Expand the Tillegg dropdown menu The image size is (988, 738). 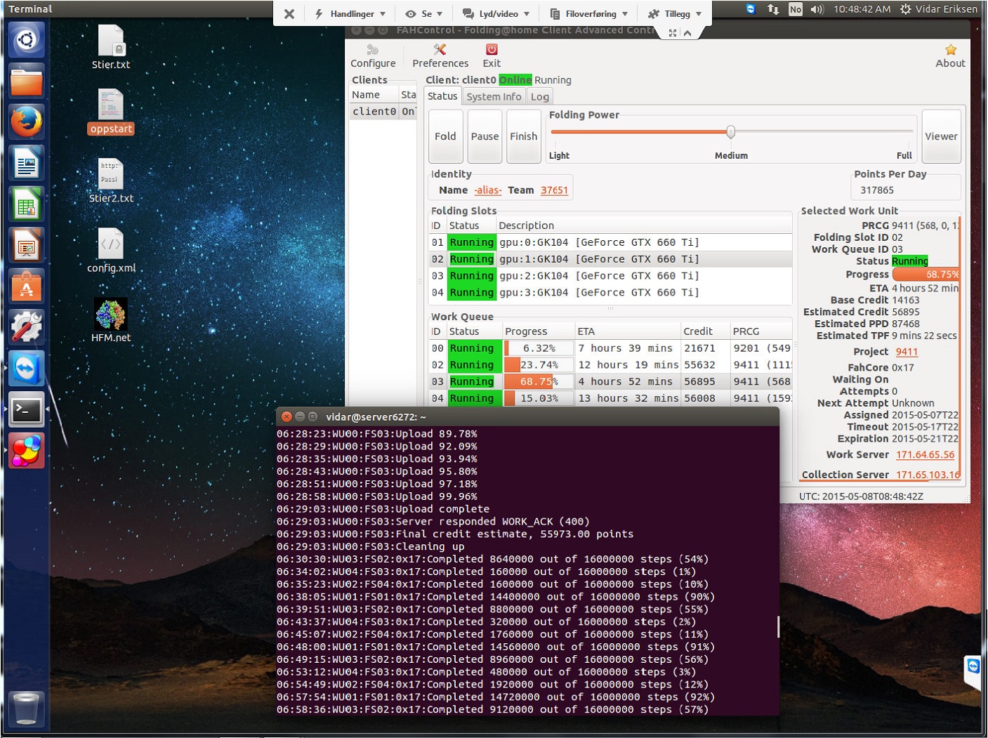tap(675, 14)
